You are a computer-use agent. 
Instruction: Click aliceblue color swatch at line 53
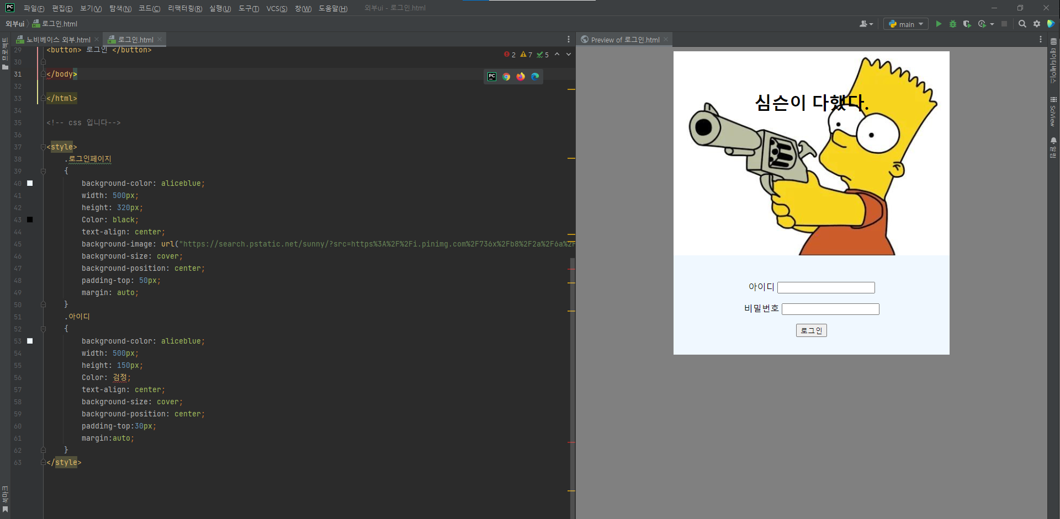point(30,341)
